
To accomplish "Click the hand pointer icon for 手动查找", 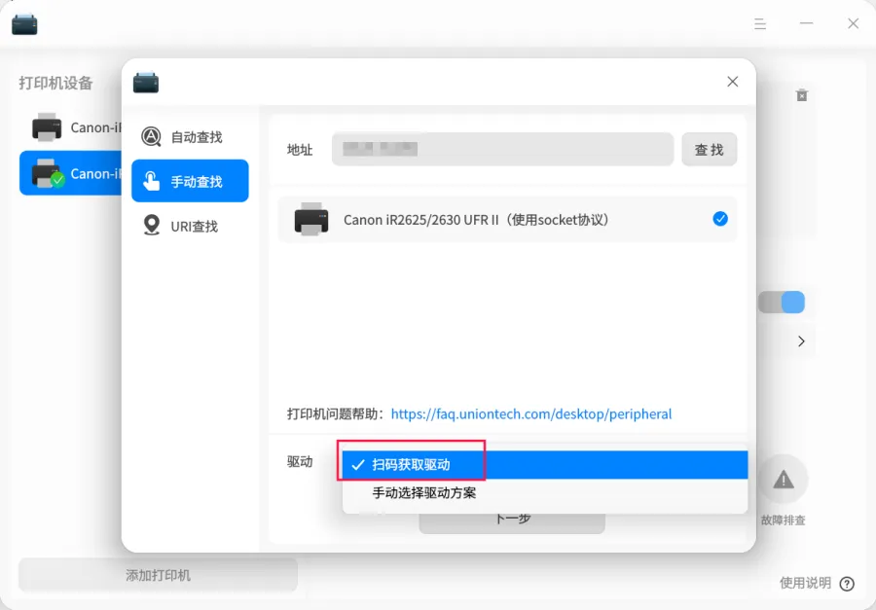I will coord(151,181).
